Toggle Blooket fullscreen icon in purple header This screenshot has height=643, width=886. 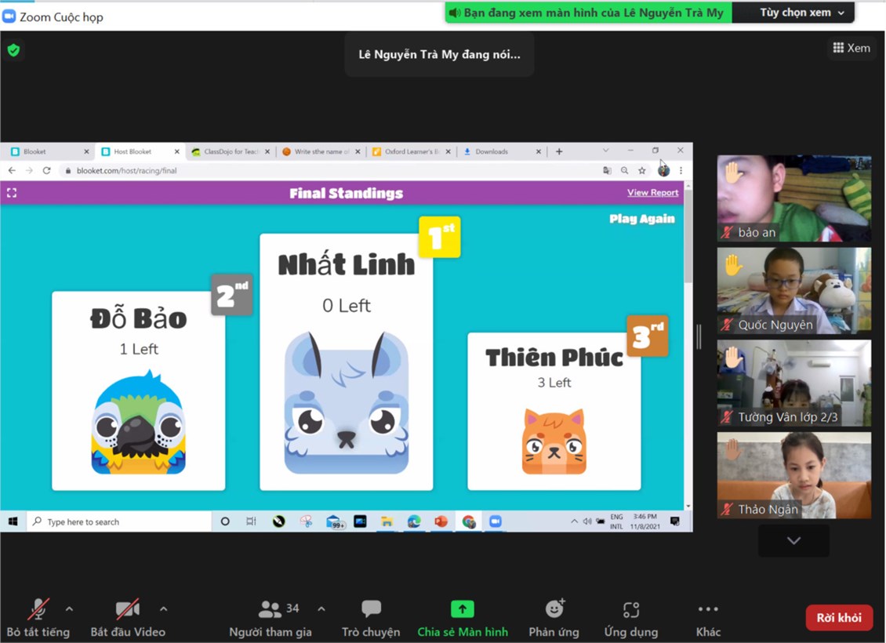point(12,193)
